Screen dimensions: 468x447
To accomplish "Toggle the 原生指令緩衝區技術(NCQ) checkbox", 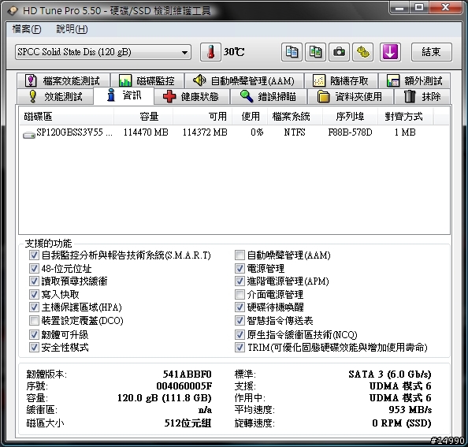I will point(240,334).
